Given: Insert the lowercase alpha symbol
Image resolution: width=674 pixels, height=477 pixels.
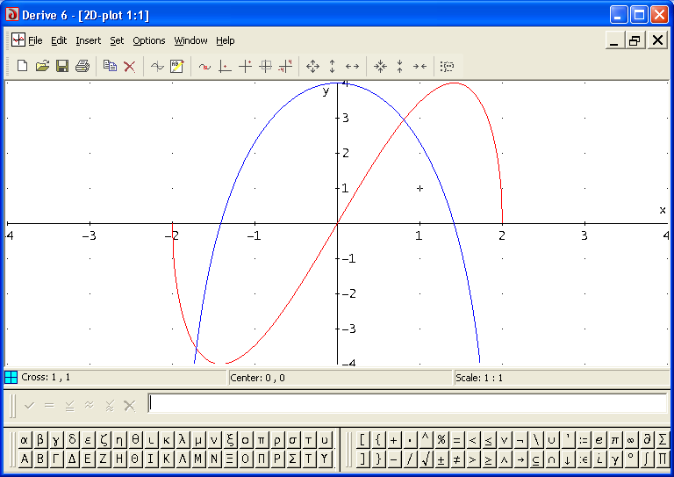Looking at the screenshot, I should tap(25, 439).
